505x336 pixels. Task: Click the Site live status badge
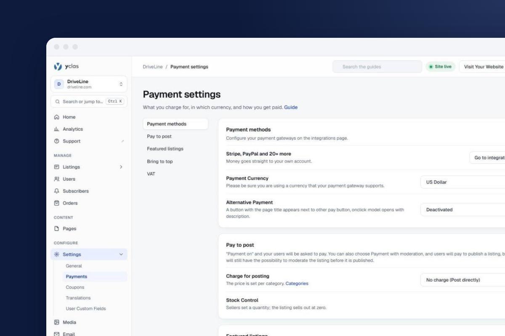[440, 67]
